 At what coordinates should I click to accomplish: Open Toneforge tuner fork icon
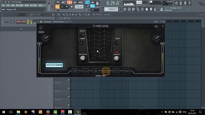tap(156, 27)
